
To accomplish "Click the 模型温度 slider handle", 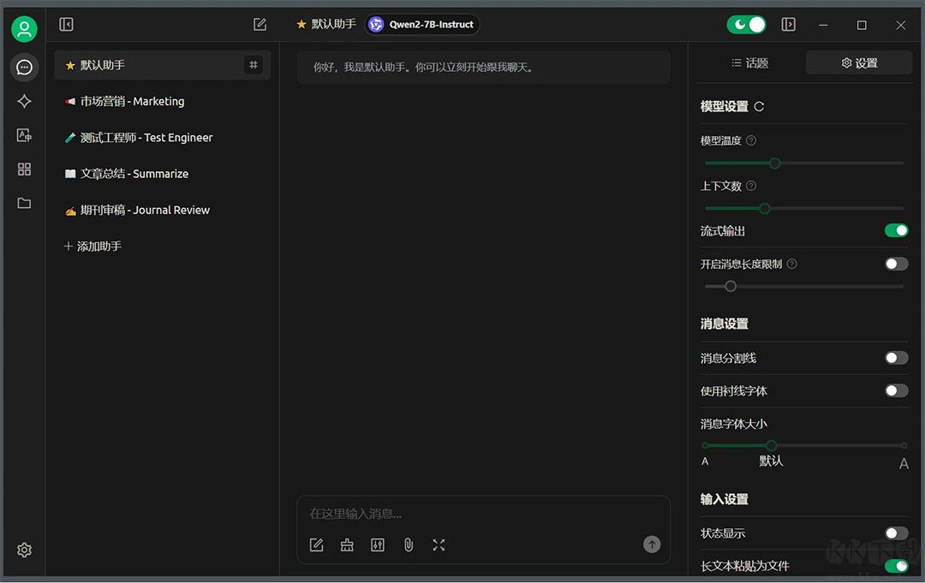I will coord(774,164).
